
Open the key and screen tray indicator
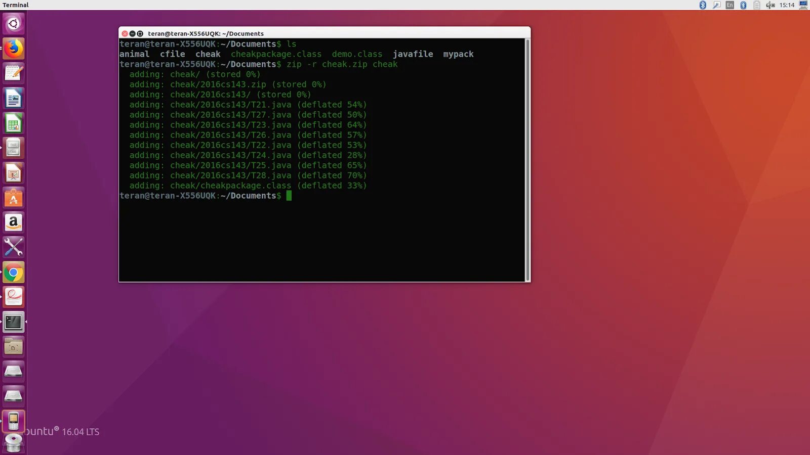coord(716,5)
